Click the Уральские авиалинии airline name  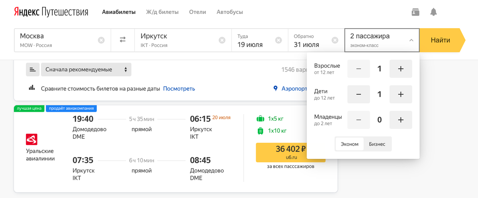click(40, 155)
